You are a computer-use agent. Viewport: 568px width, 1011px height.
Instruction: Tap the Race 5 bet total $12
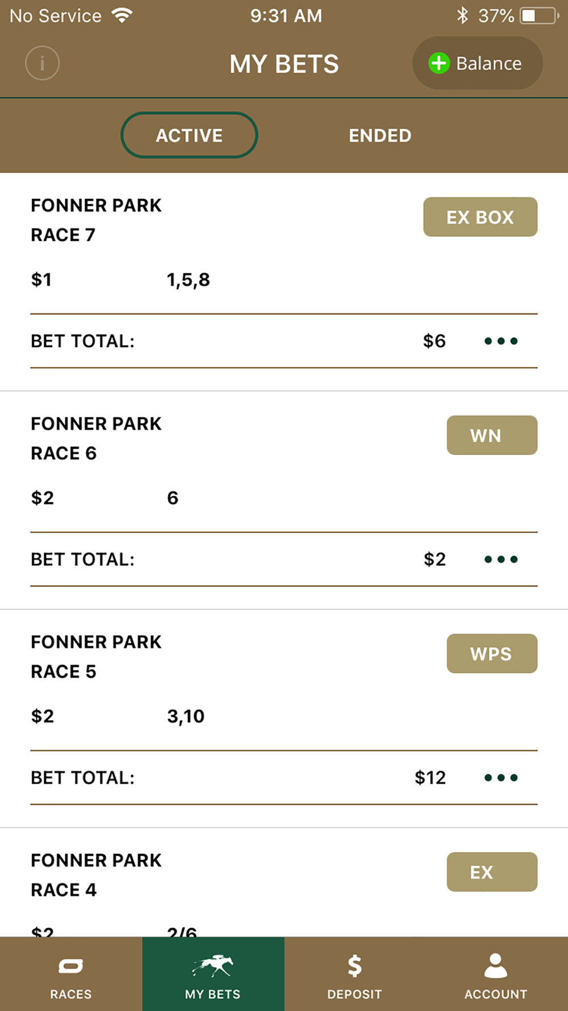pyautogui.click(x=430, y=778)
